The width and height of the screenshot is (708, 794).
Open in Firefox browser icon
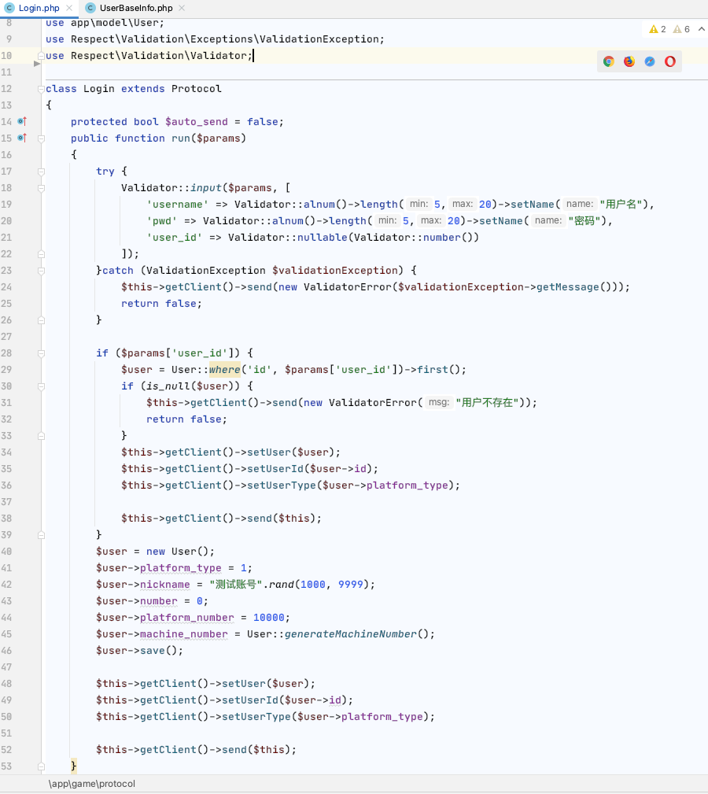(629, 62)
